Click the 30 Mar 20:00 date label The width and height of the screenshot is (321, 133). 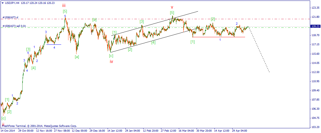(204, 130)
